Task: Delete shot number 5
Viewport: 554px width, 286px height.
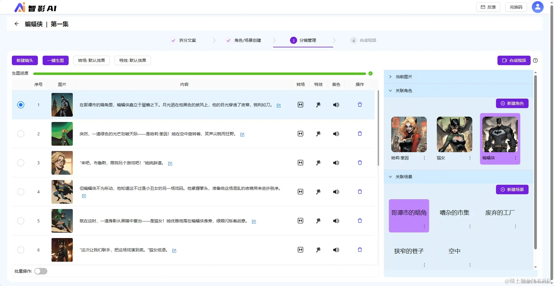Action: (360, 221)
